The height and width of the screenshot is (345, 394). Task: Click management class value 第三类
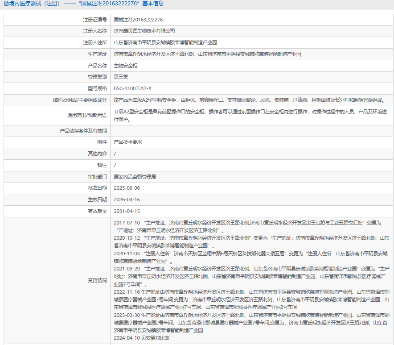(x=121, y=77)
